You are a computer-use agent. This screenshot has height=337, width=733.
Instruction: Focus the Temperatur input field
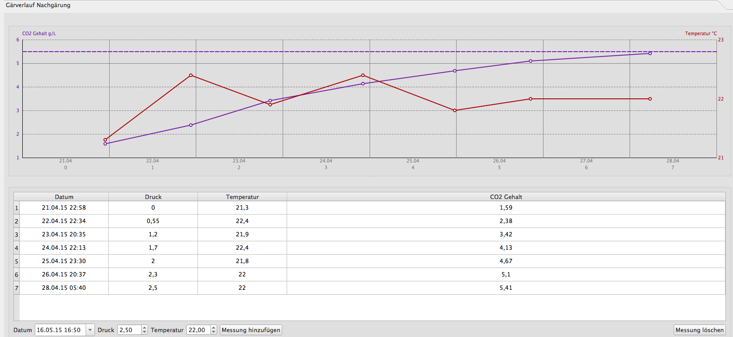[198, 330]
